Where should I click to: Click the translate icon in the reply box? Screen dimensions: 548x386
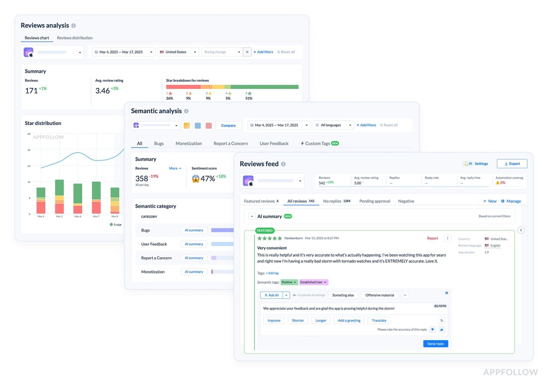coord(442,320)
